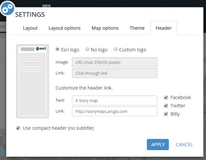Click the APPLY button

click(158, 145)
